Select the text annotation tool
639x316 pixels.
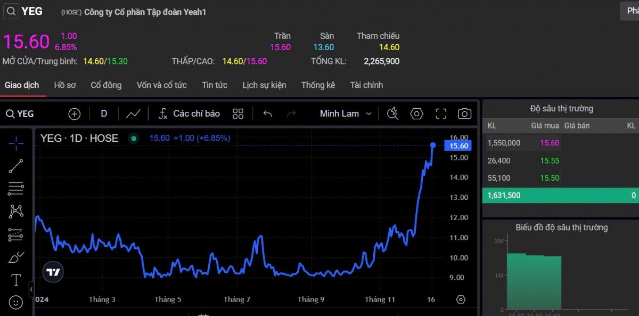coord(16,280)
